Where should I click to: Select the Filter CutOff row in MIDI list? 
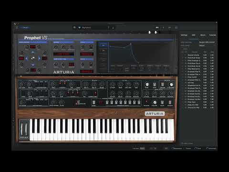(x=198, y=77)
